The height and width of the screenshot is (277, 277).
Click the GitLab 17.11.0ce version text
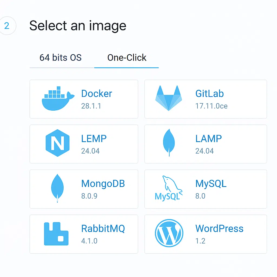coord(211,106)
